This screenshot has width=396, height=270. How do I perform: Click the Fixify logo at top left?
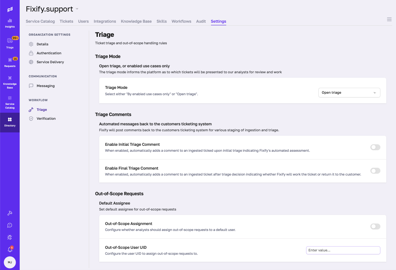point(10,9)
